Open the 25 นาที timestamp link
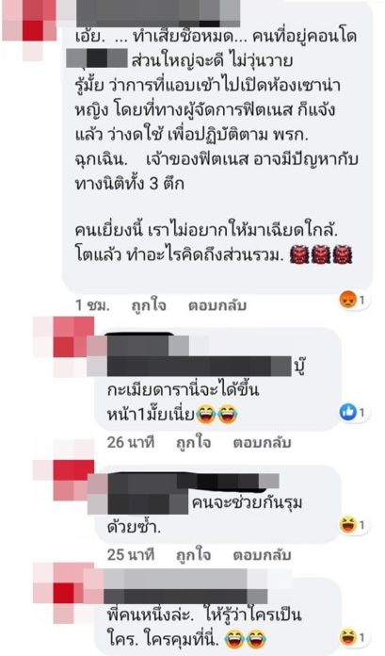 [x=131, y=555]
